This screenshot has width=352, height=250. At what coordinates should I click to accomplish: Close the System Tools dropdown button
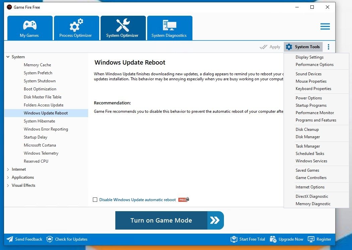303,47
